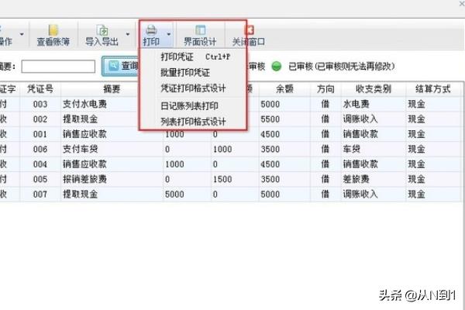Click the 支付车贷 summary cell
465x310 pixels.
[x=80, y=150]
